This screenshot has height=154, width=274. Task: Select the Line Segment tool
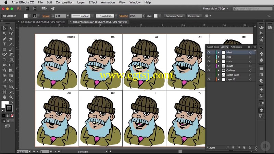(x=11, y=44)
